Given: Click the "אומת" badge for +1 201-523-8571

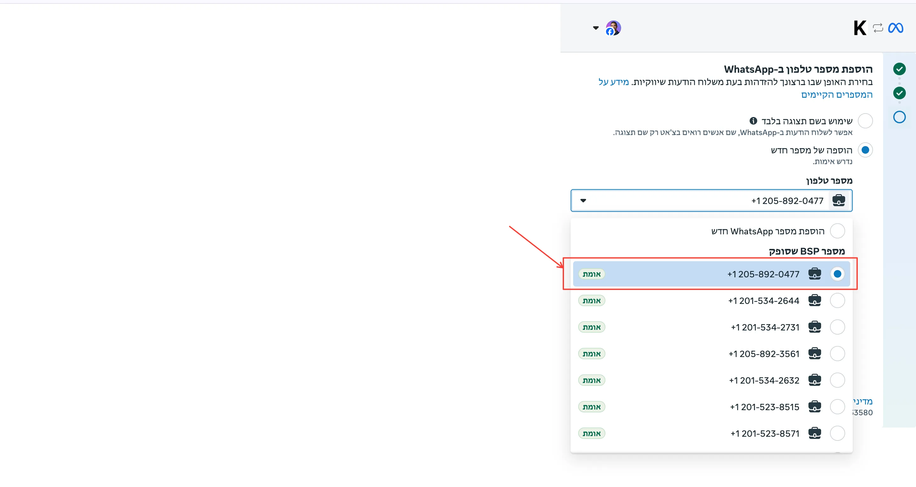Looking at the screenshot, I should tap(592, 433).
